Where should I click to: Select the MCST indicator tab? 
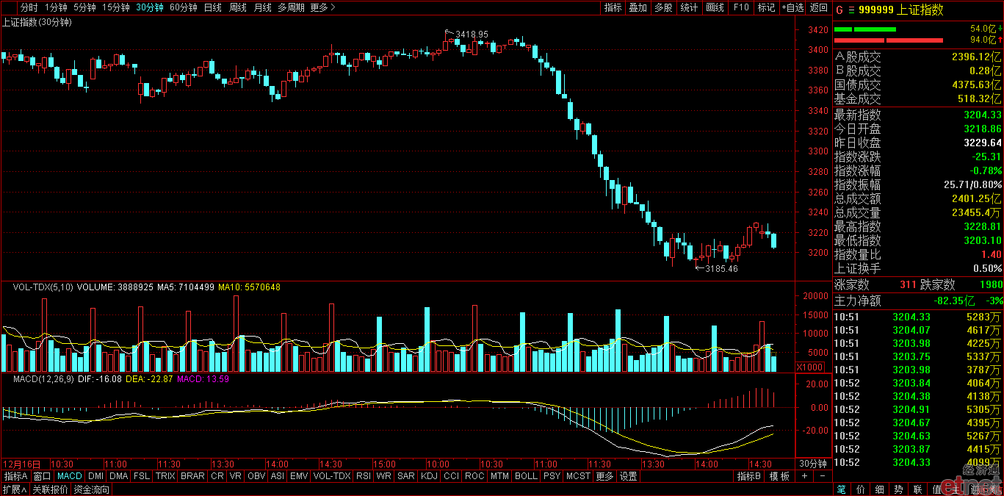coord(578,476)
